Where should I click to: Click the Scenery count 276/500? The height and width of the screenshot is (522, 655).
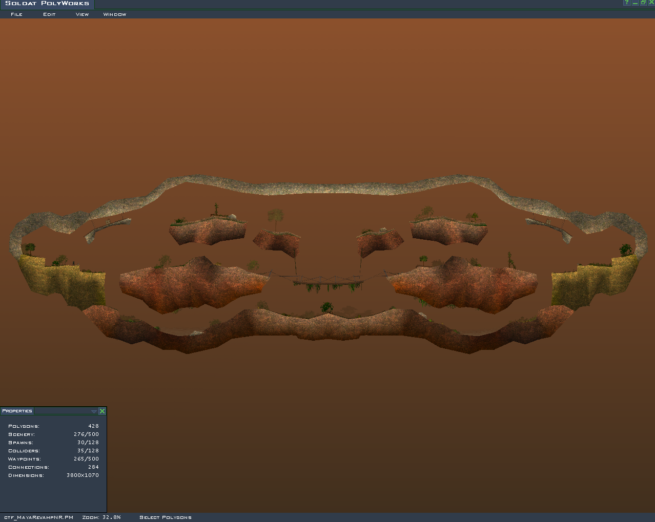coord(86,434)
